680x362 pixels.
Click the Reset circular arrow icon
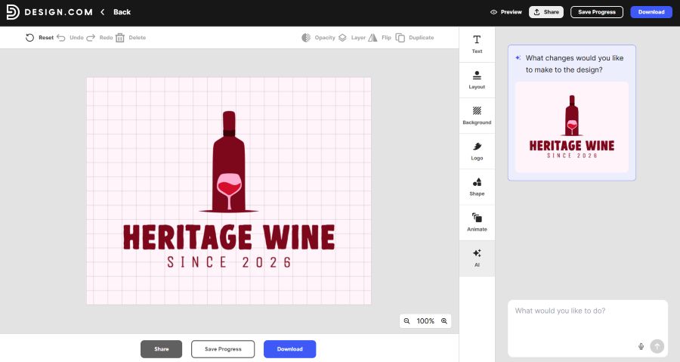click(29, 38)
